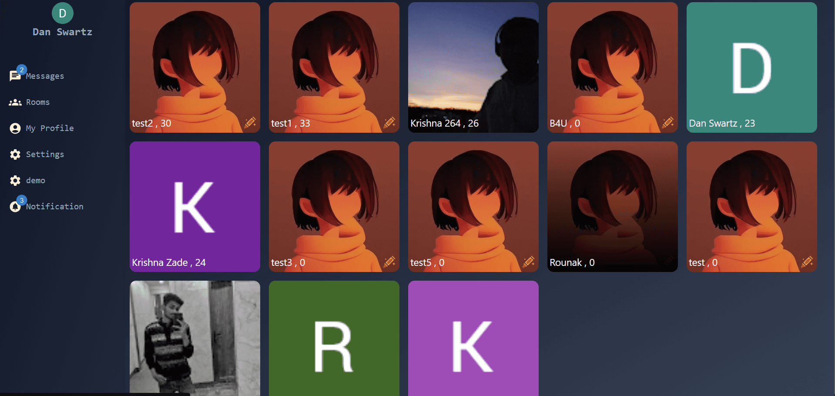Open the Notification menu item
835x396 pixels.
(x=54, y=207)
